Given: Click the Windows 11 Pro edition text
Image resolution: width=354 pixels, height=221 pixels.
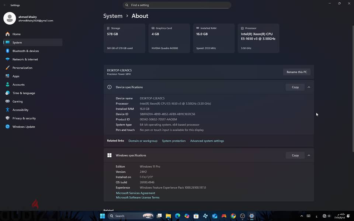Looking at the screenshot, I should point(150,166).
